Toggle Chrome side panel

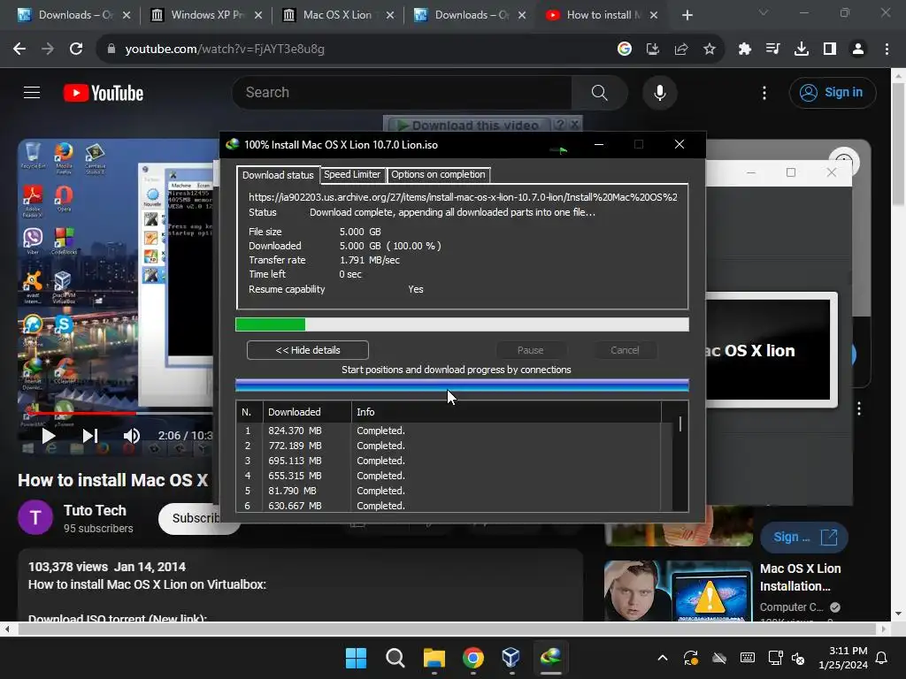pyautogui.click(x=830, y=50)
